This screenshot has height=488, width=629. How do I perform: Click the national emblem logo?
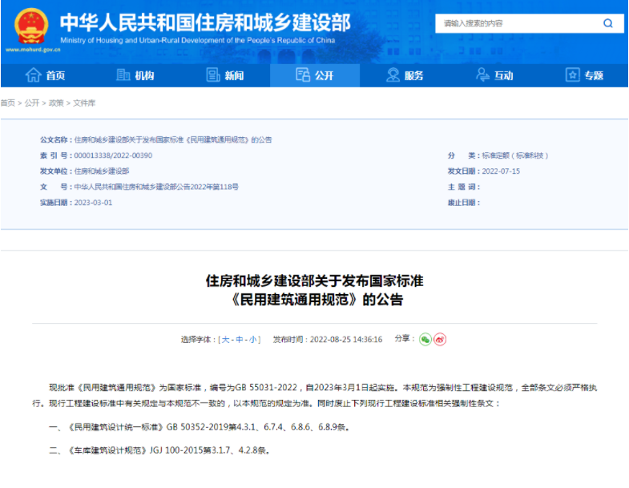pos(32,26)
